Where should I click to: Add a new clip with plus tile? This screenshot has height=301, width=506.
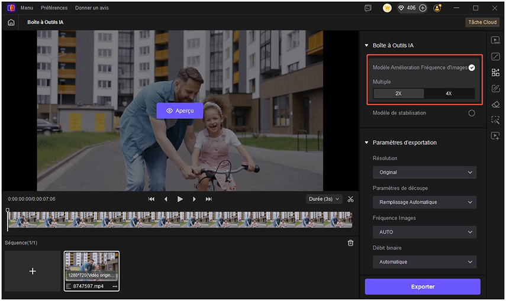pos(33,271)
